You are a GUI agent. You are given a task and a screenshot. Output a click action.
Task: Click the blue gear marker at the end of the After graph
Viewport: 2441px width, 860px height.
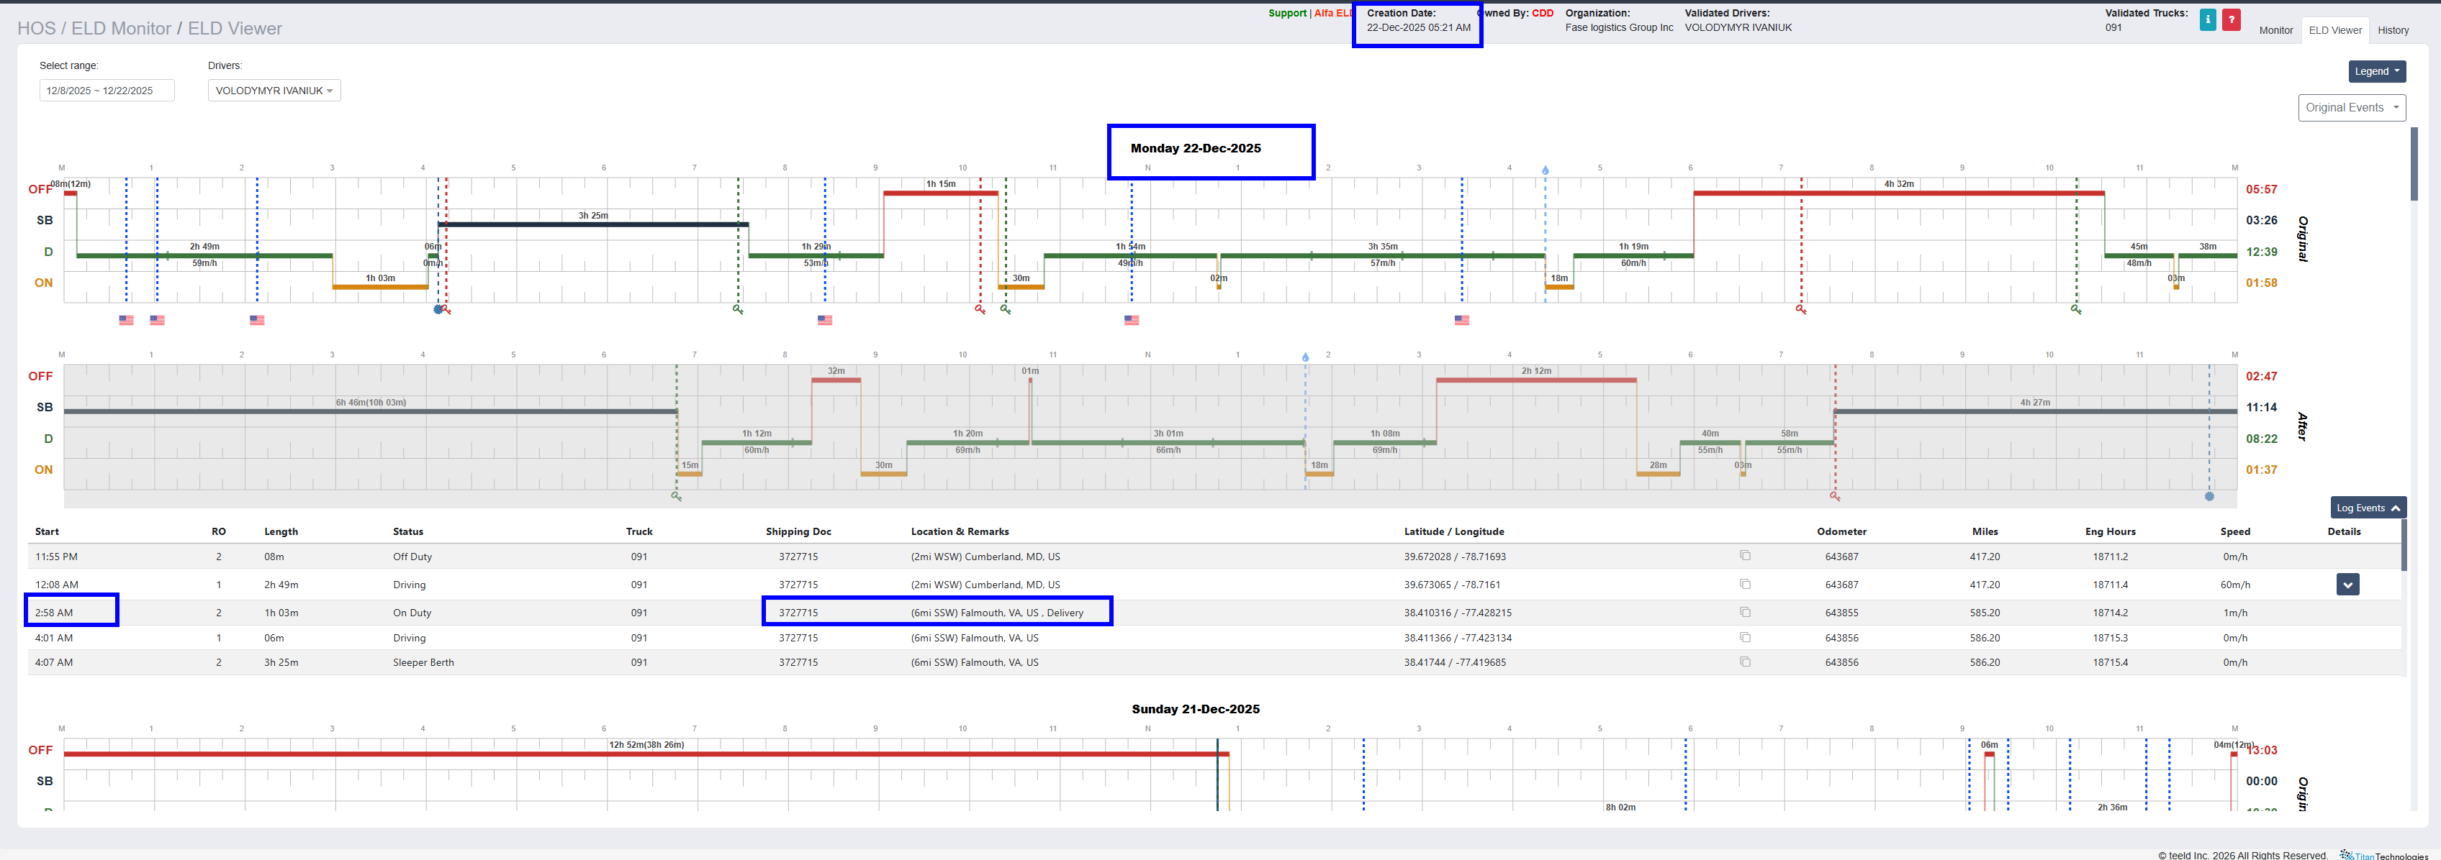click(x=2208, y=497)
